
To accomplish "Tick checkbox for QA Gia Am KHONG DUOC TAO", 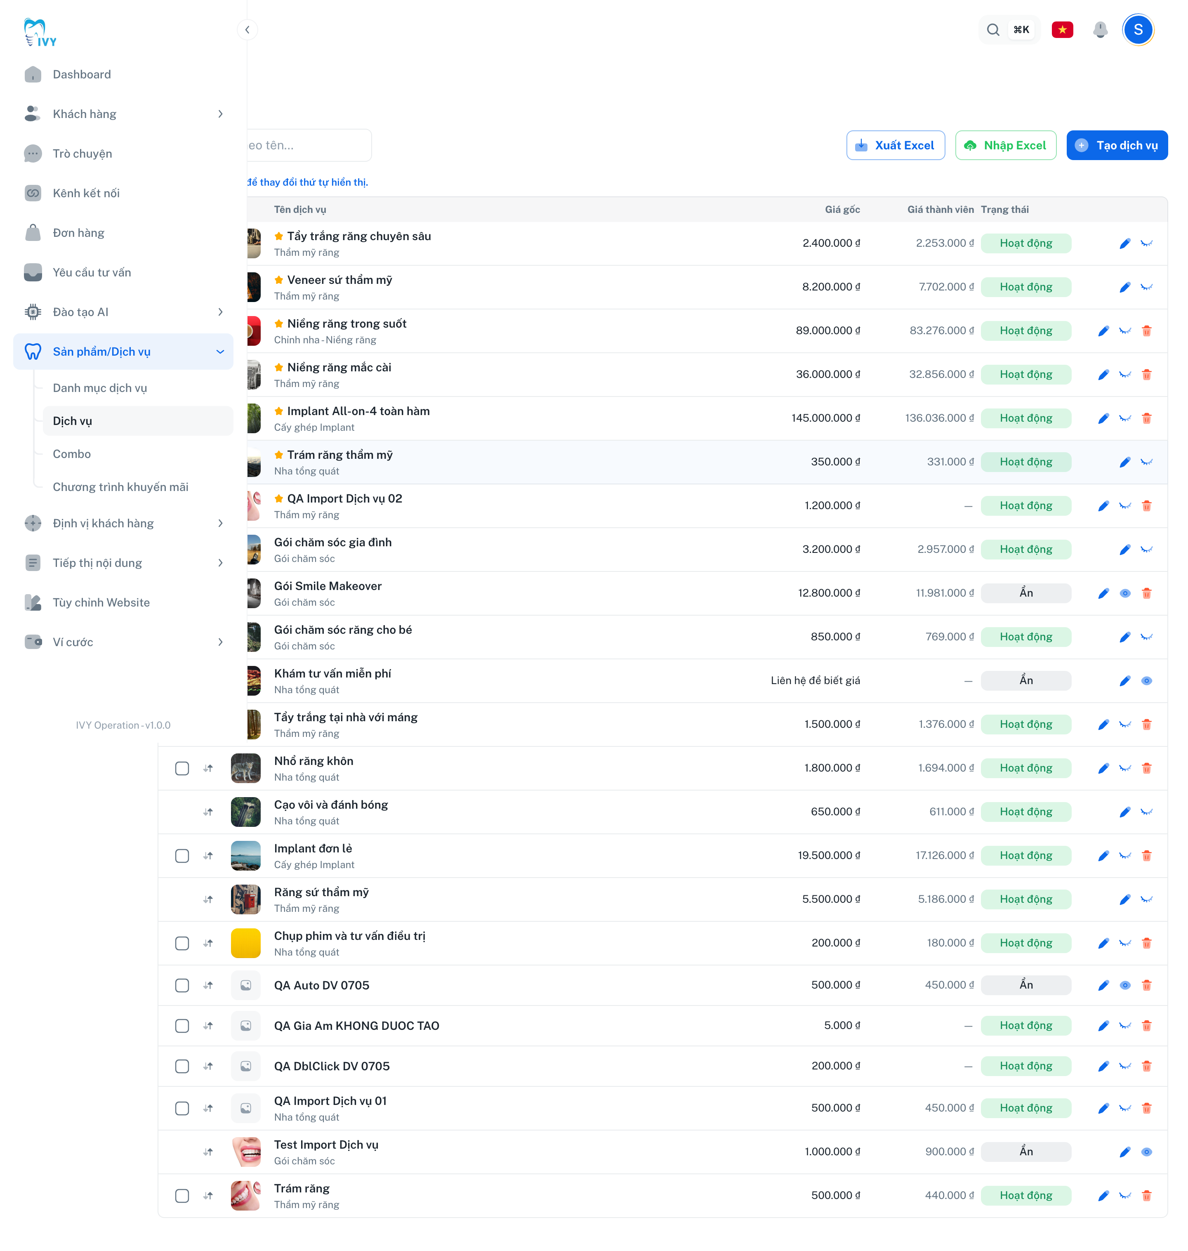I will pos(182,1025).
